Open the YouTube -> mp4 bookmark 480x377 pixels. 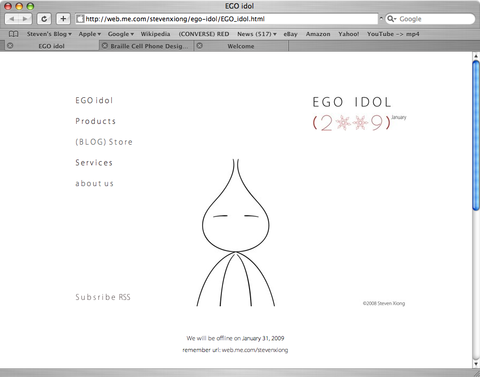[x=393, y=34]
